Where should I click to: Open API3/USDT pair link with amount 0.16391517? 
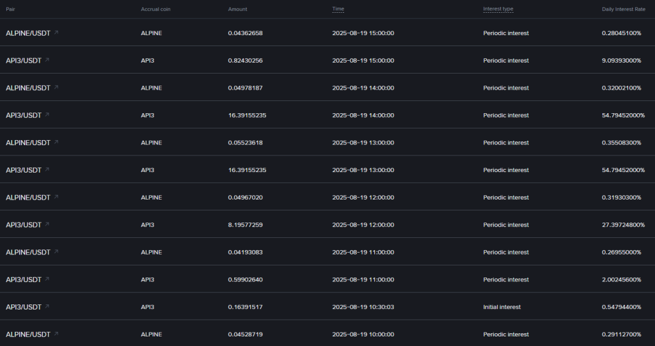click(x=24, y=307)
